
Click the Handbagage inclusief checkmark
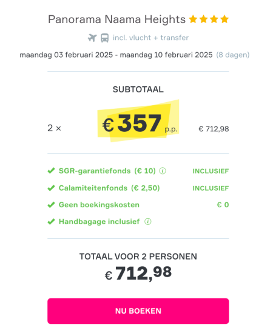[x=51, y=222]
